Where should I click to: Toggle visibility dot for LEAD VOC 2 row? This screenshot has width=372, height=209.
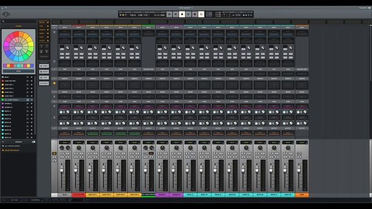click(x=31, y=88)
